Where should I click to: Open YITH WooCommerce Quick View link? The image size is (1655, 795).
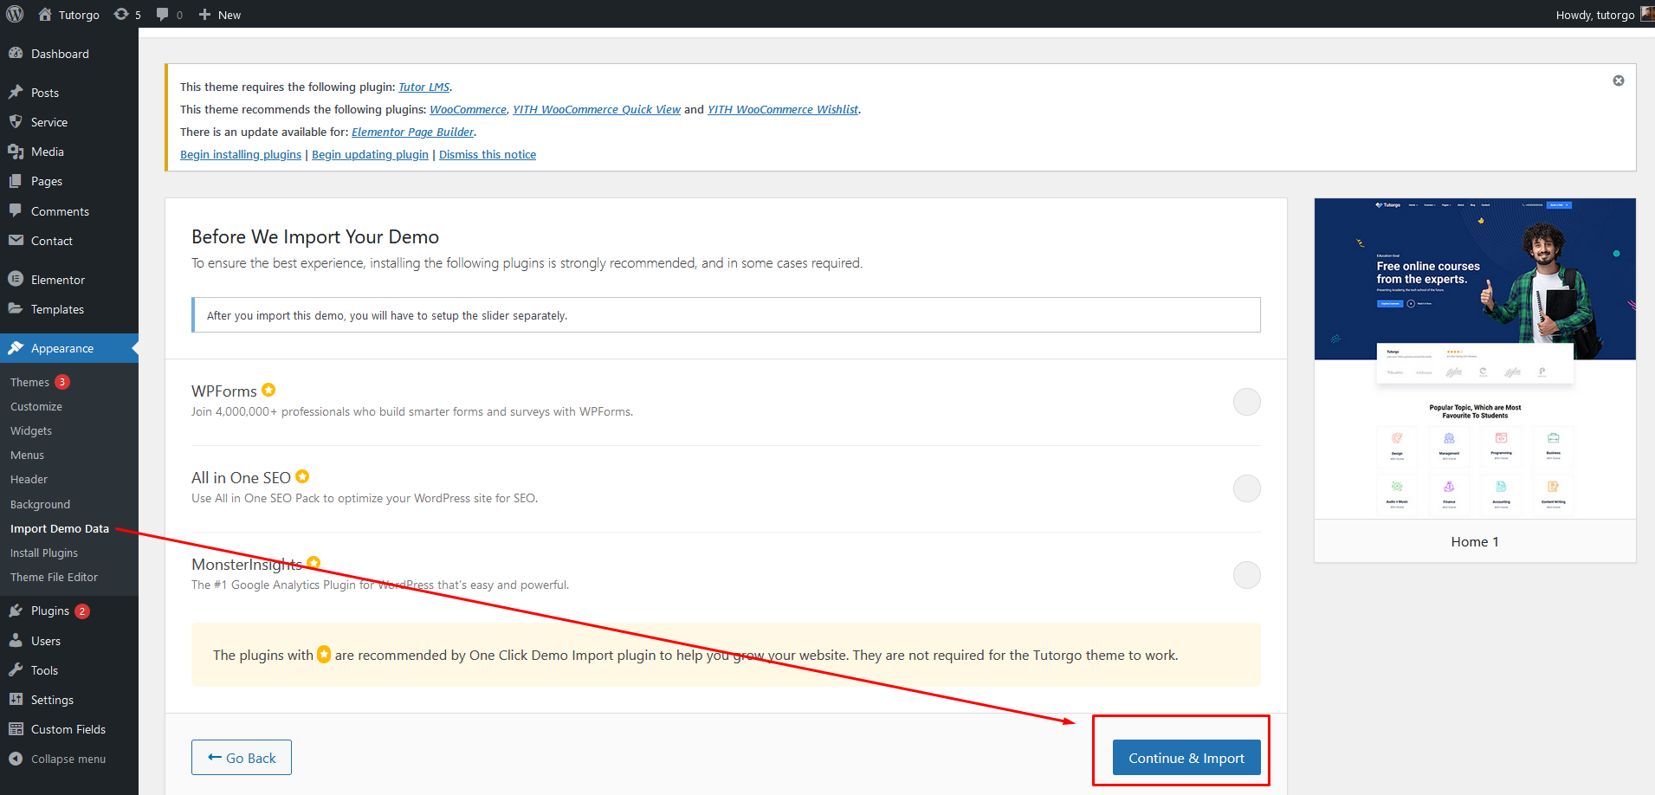[x=597, y=109]
